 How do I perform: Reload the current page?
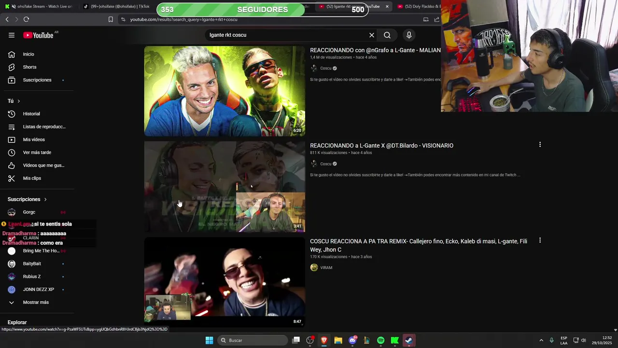(x=26, y=19)
